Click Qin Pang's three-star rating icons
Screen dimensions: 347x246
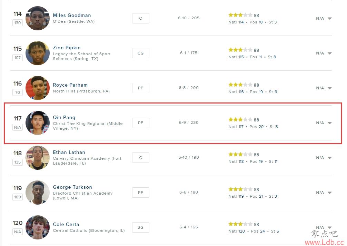240,120
